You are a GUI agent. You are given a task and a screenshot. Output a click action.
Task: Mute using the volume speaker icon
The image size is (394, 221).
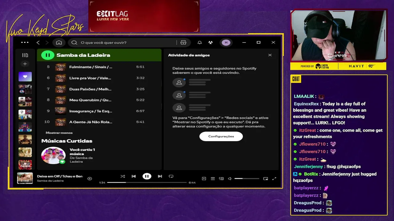tap(230, 179)
